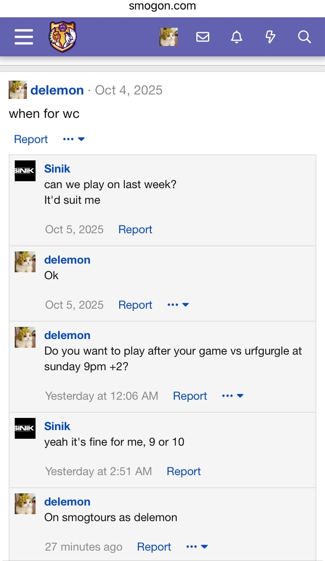Click Sinik's avatar on the first comment
The image size is (325, 561).
coord(25,171)
